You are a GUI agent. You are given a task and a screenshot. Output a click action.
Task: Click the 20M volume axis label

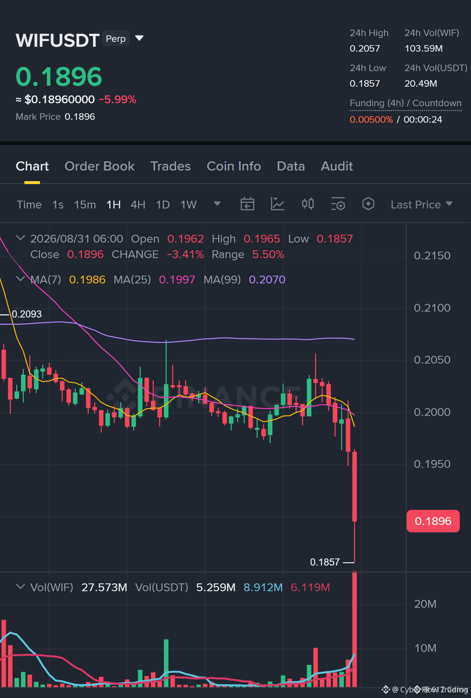(x=425, y=604)
